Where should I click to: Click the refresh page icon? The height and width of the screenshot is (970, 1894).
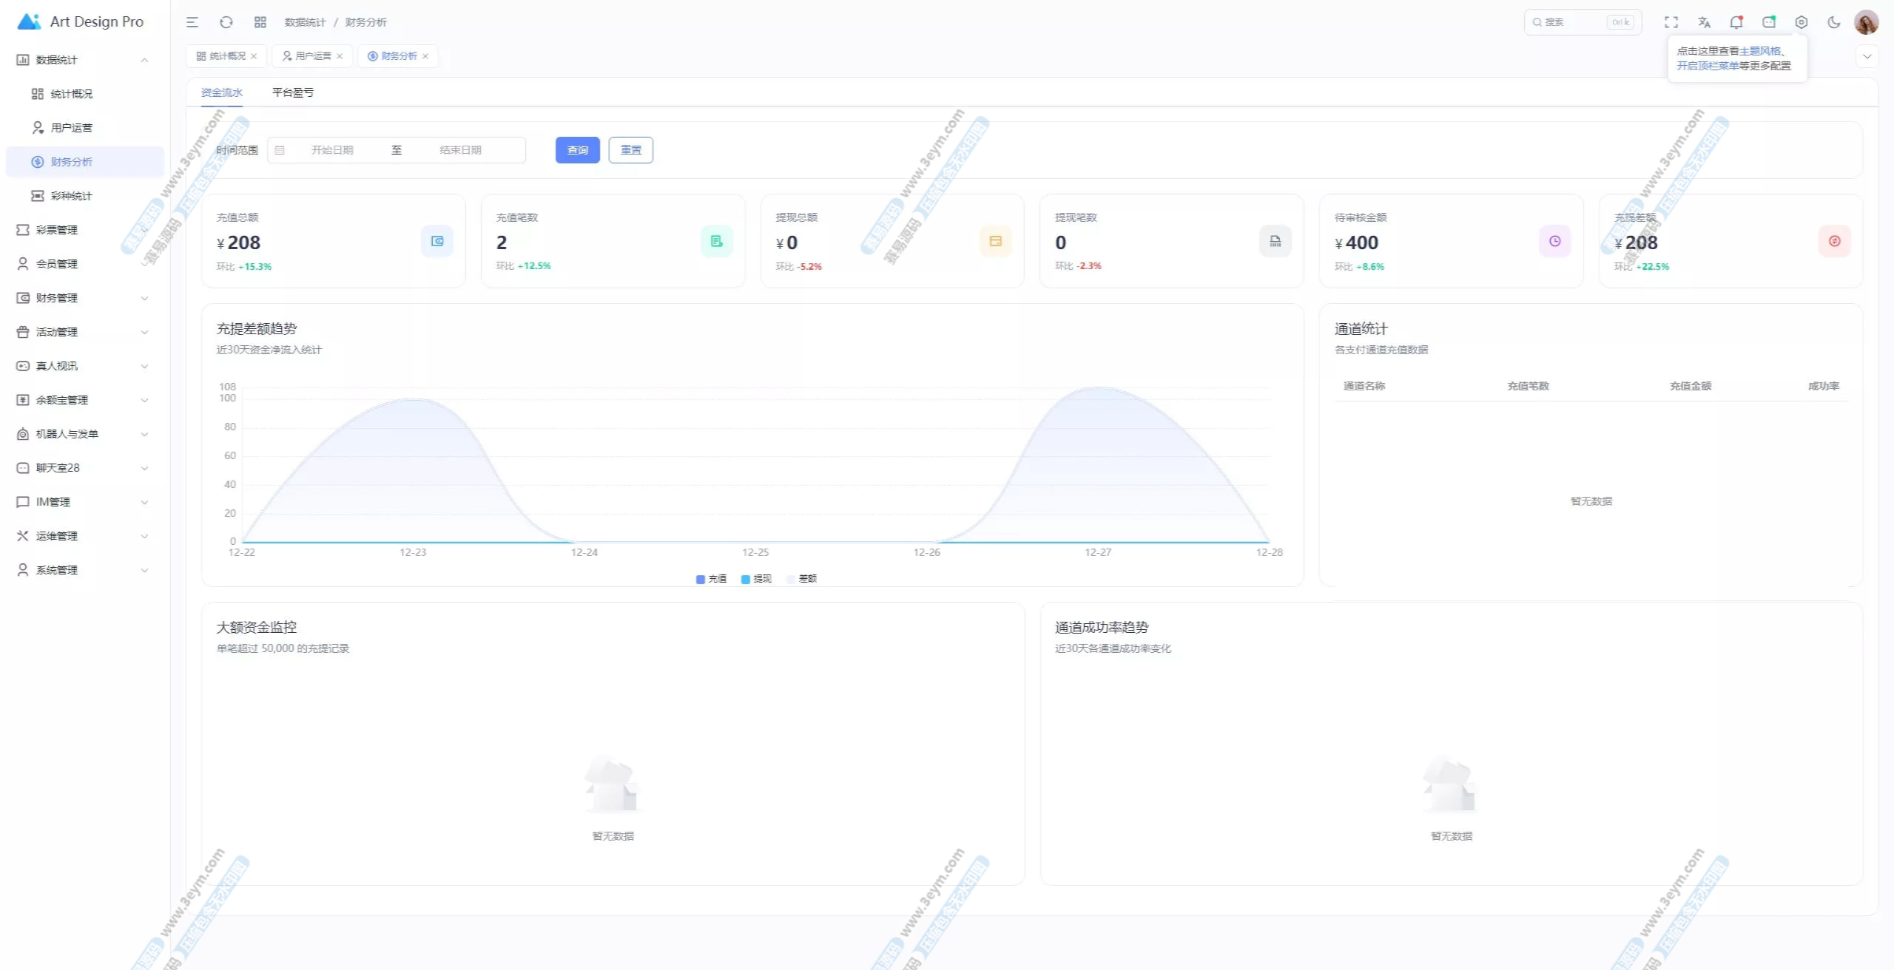[x=226, y=22]
